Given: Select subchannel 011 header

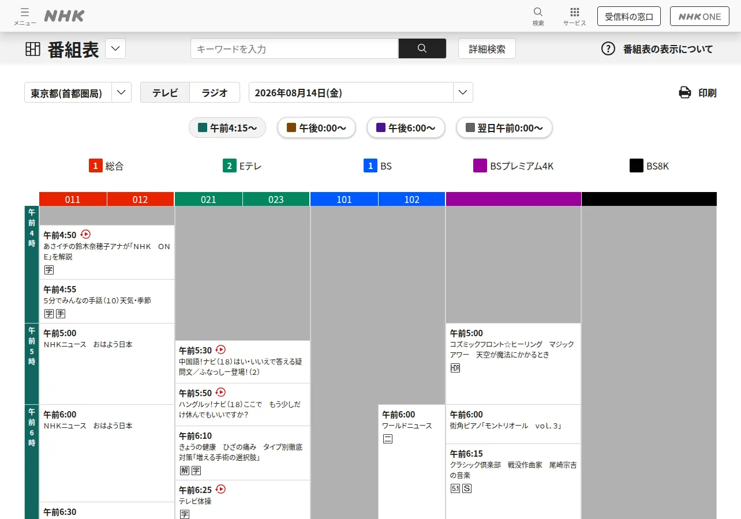Looking at the screenshot, I should [73, 199].
